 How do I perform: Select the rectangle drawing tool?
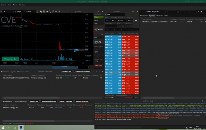click(59, 12)
